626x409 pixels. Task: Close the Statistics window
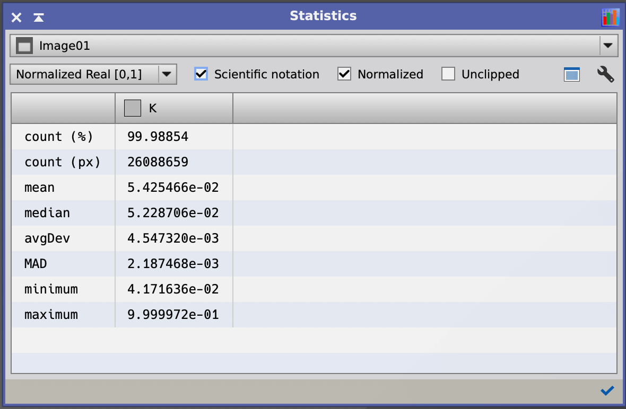[16, 17]
